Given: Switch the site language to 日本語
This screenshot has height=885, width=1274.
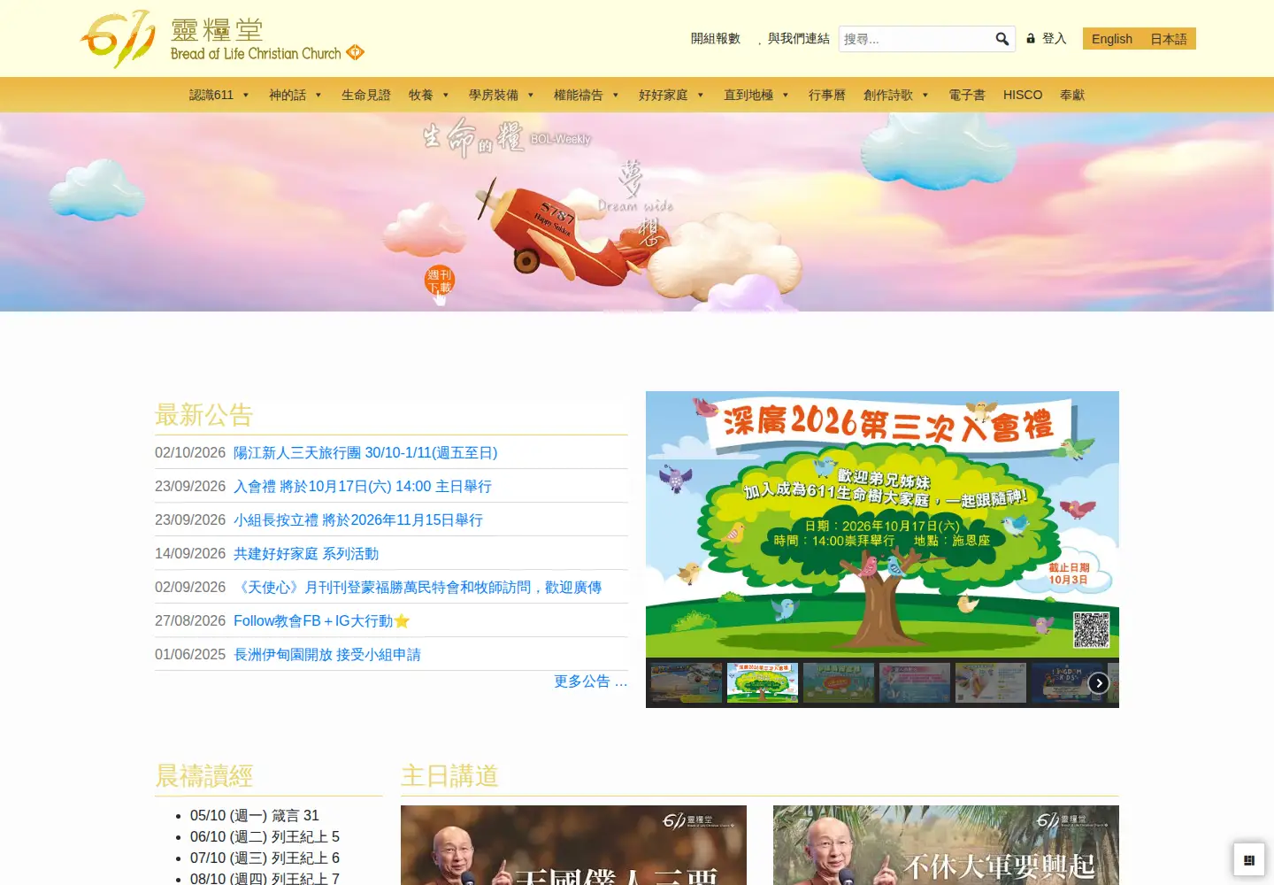Looking at the screenshot, I should 1169,39.
